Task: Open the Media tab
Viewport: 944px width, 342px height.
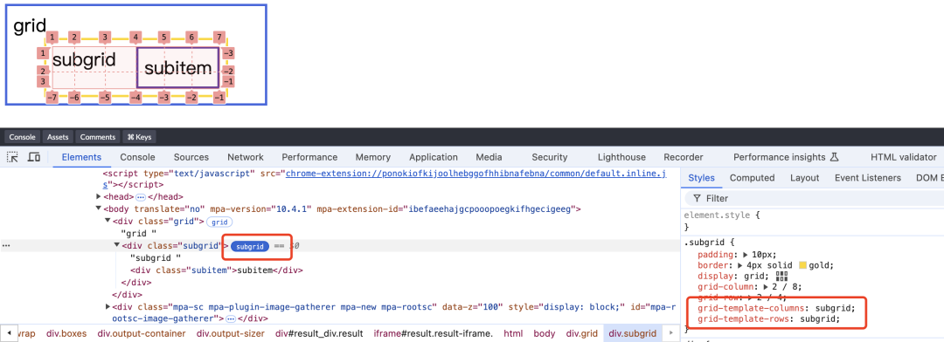Action: (489, 157)
